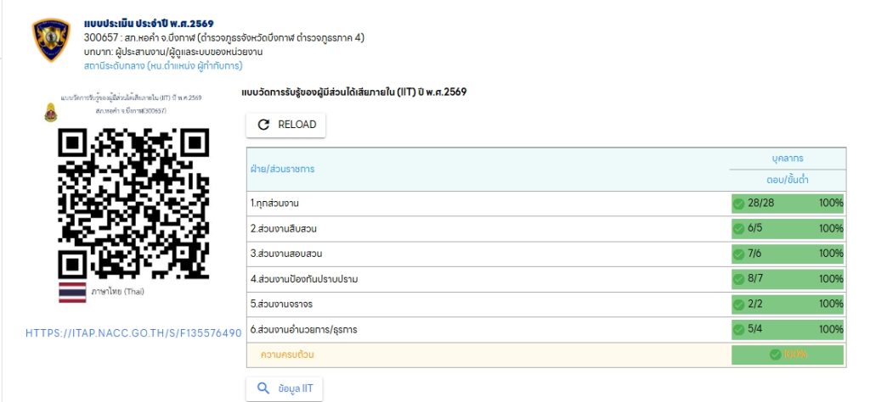Click green check icon in ส่วนงานป้องกันปราบปราม row
870x402 pixels.
tap(738, 280)
